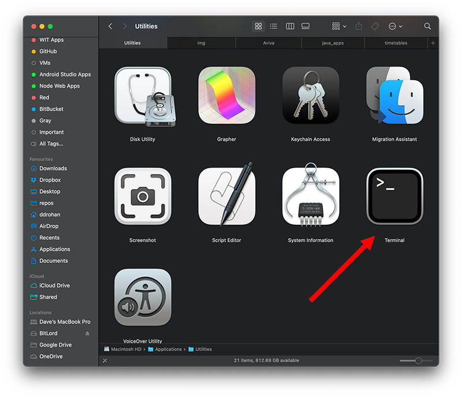Open Script Editor
The image size is (462, 397).
(226, 196)
